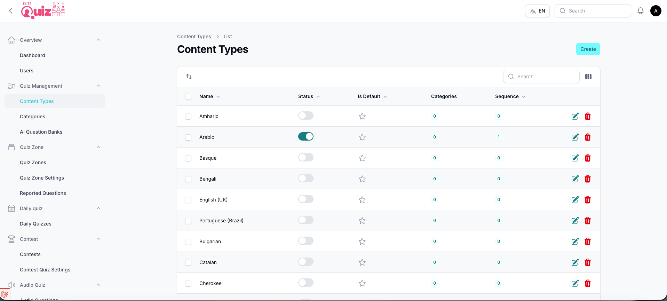Open the Elite Quiz logo home link

click(43, 10)
